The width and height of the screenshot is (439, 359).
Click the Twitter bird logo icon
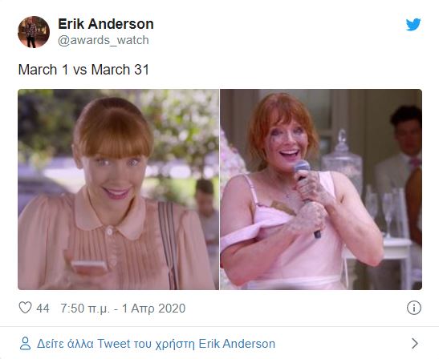(413, 25)
